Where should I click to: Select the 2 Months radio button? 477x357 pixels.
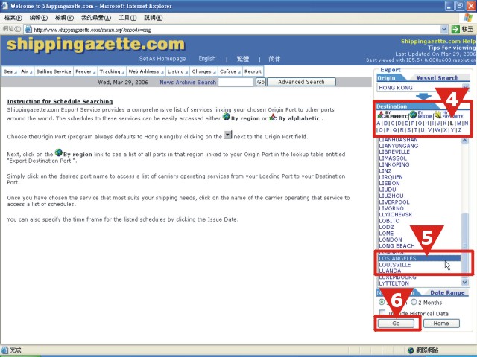click(x=414, y=302)
